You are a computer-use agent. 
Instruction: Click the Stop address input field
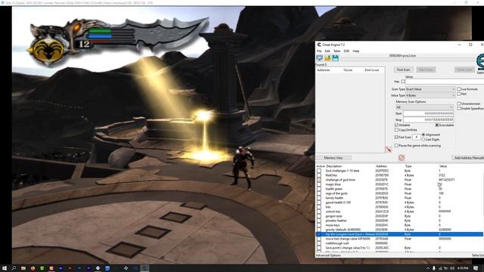[x=429, y=119]
